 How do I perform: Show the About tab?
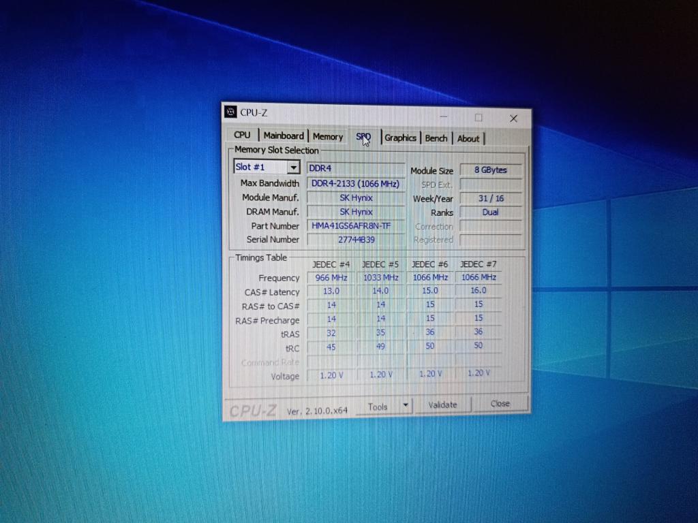pyautogui.click(x=468, y=139)
